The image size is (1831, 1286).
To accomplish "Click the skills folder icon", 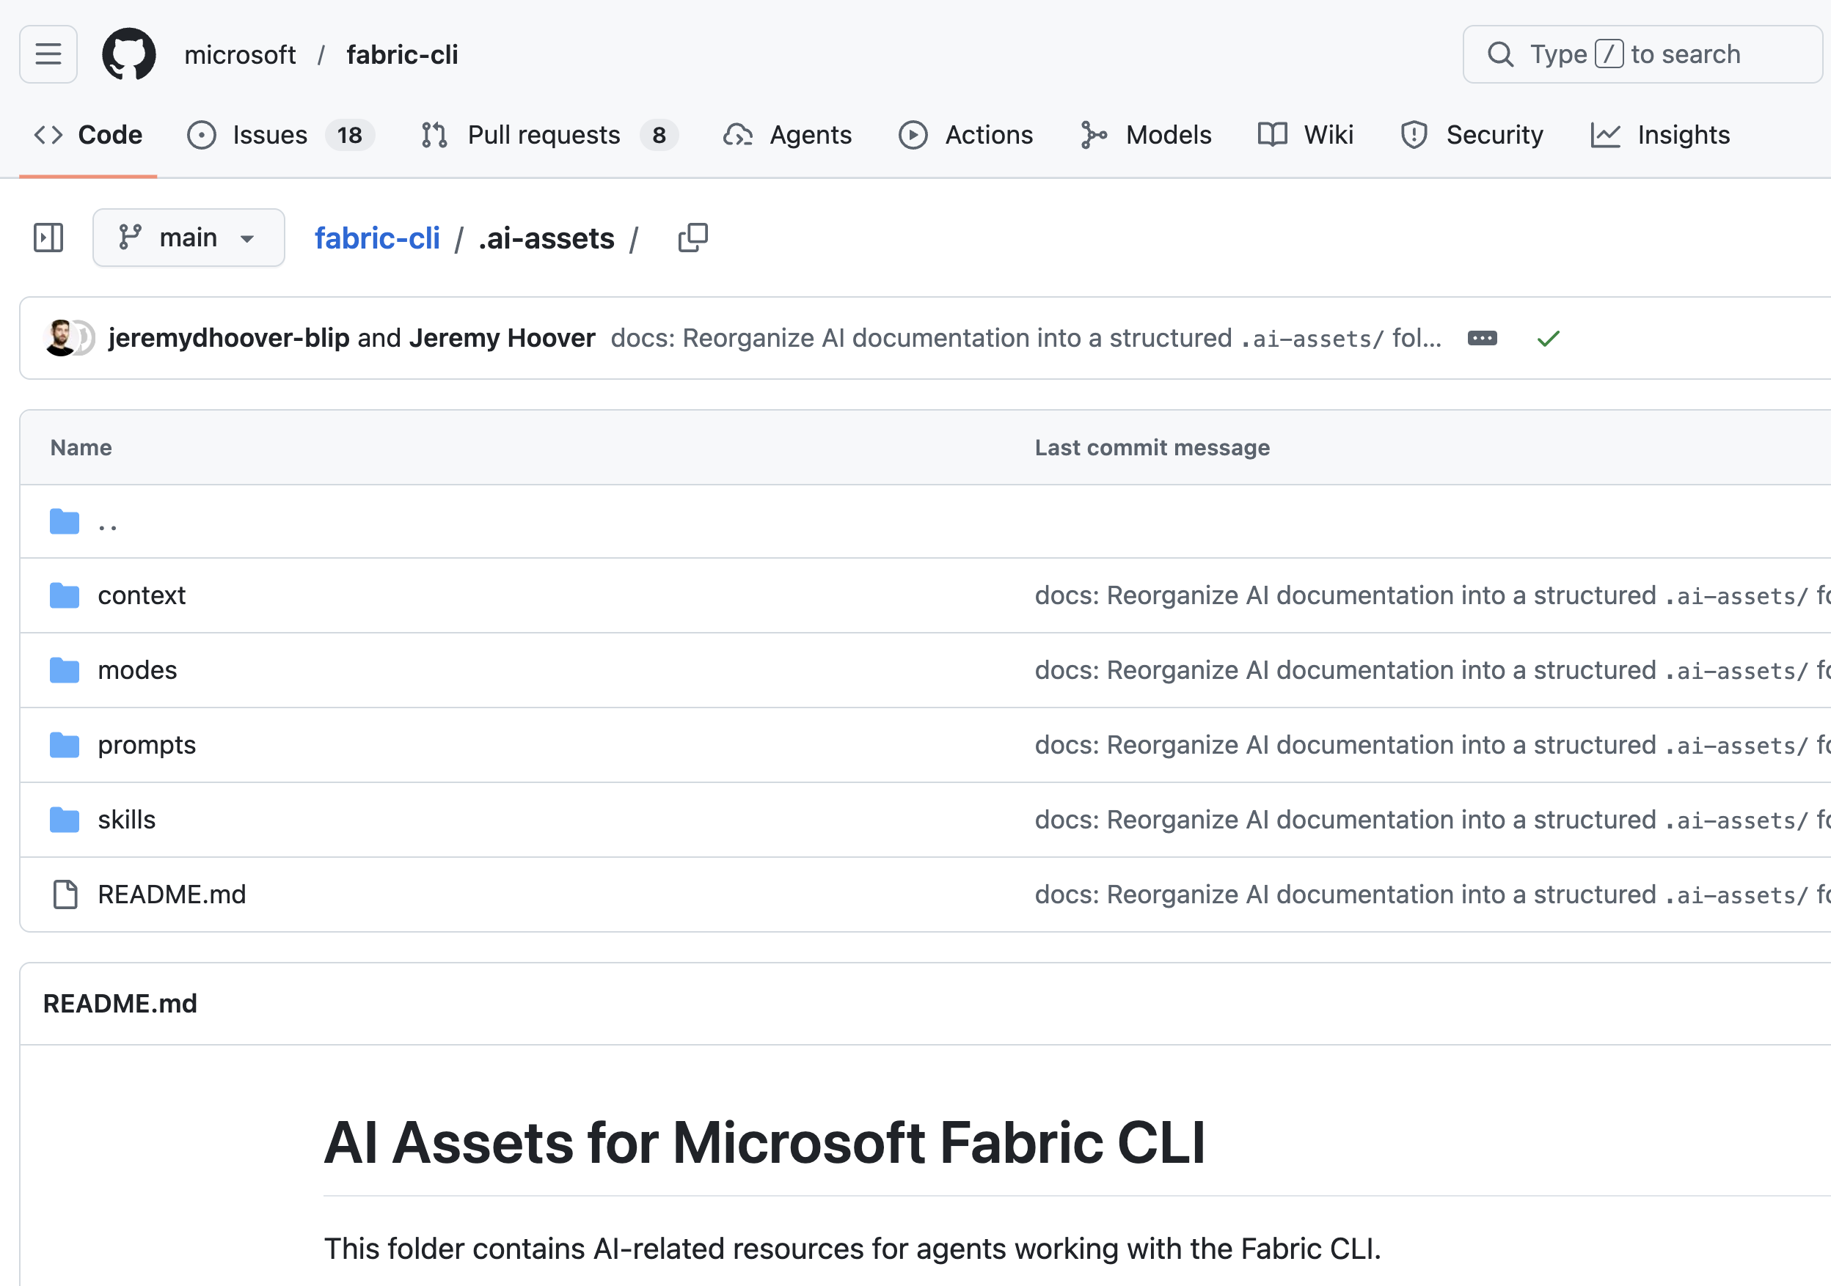I will [65, 820].
